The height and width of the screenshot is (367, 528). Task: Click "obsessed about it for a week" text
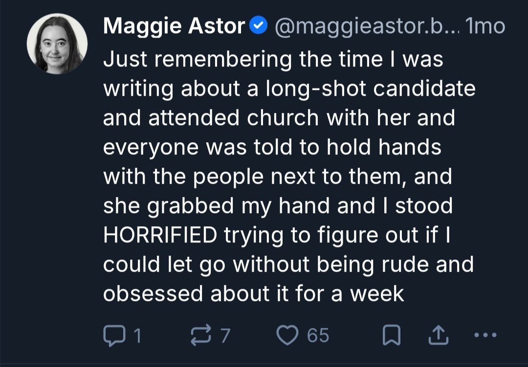[x=254, y=294]
